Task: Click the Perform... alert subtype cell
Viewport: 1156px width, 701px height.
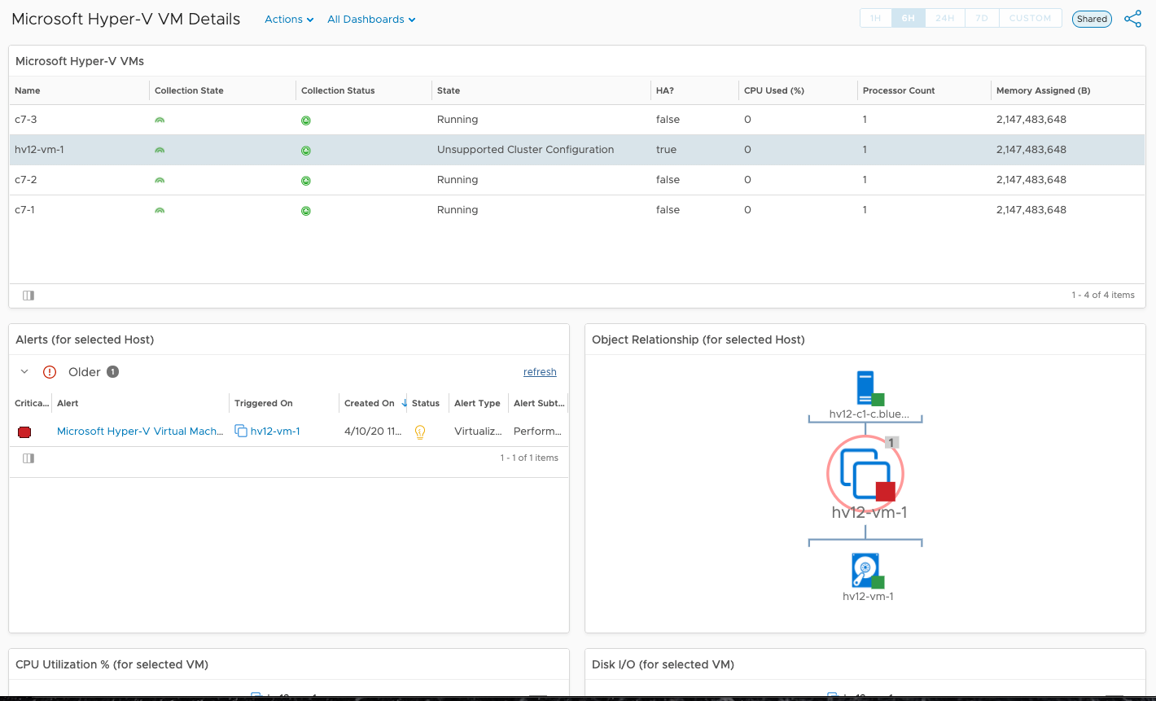Action: tap(537, 432)
